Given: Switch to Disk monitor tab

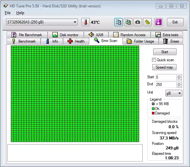Looking at the screenshot, I should click(66, 35).
